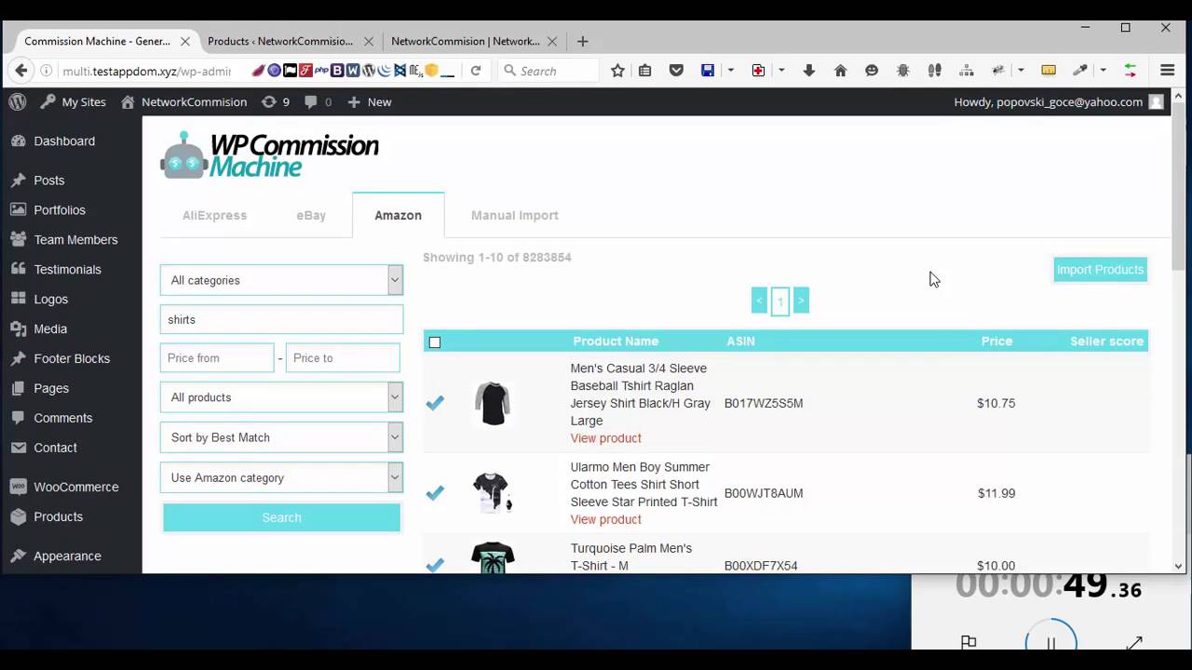
Task: Go to the previous results page arrow
Action: [x=759, y=301]
